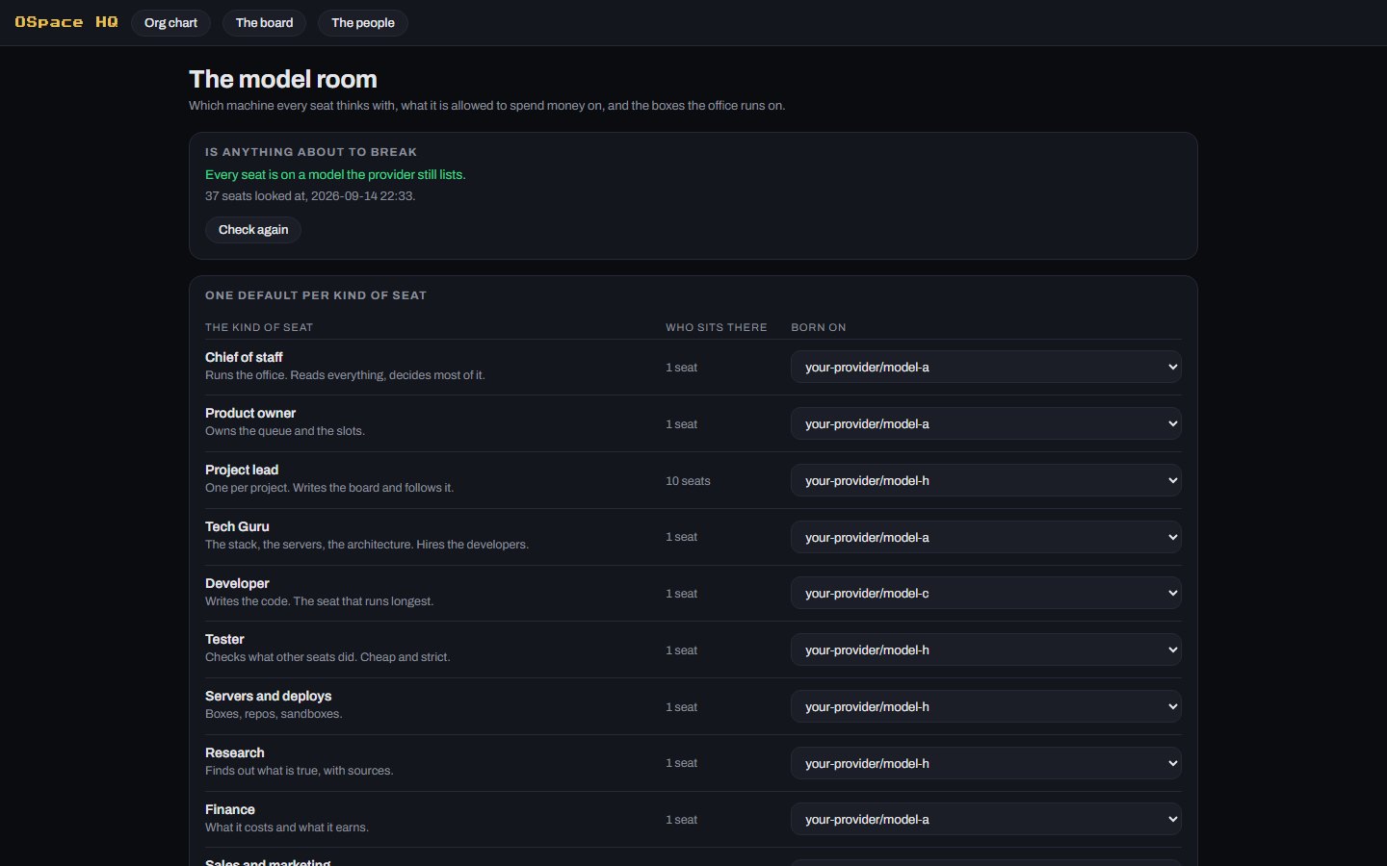Click 'The model room' heading
The image size is (1387, 866).
coord(283,79)
